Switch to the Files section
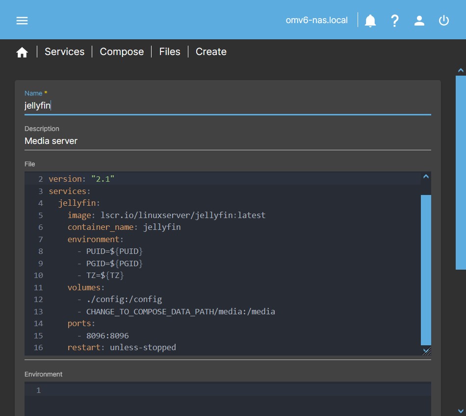This screenshot has height=416, width=466. pyautogui.click(x=169, y=51)
